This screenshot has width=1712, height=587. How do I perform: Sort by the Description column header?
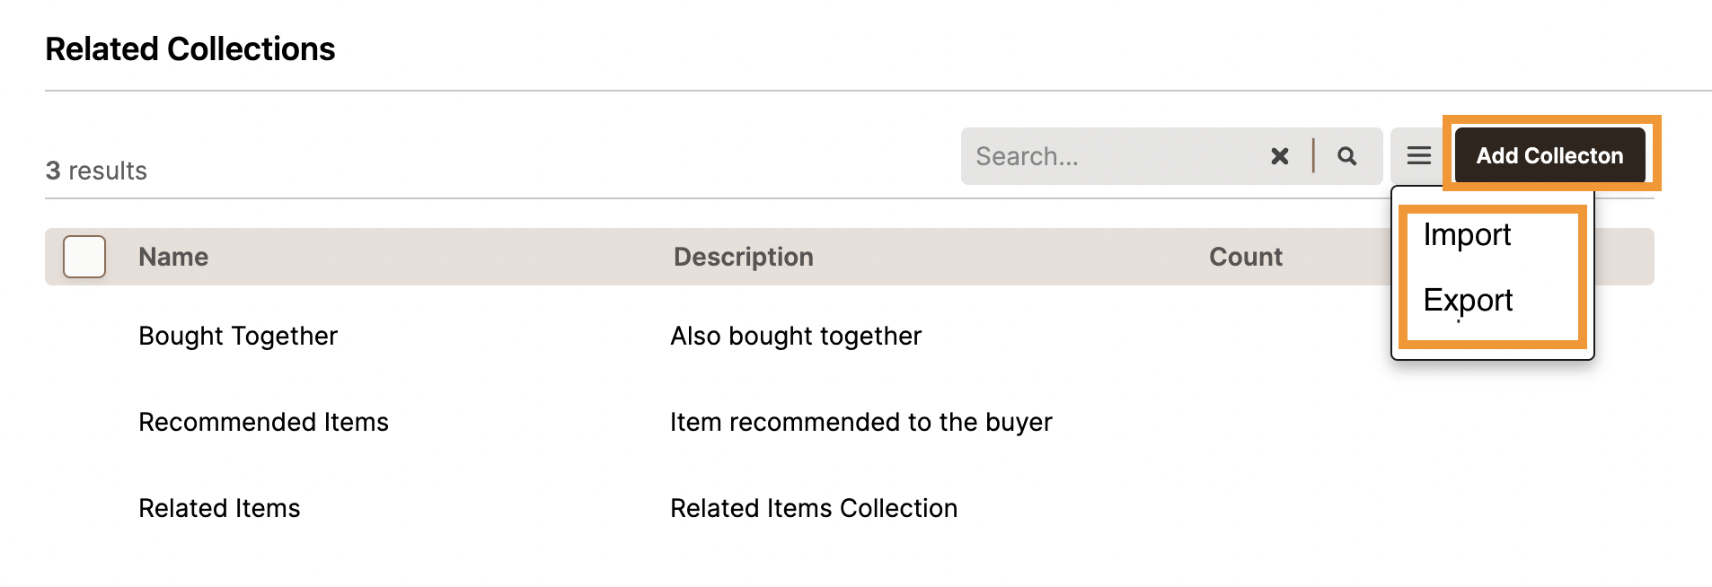tap(744, 257)
